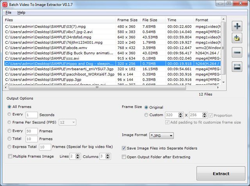Open the File menu
The image size is (250, 186).
9,12
